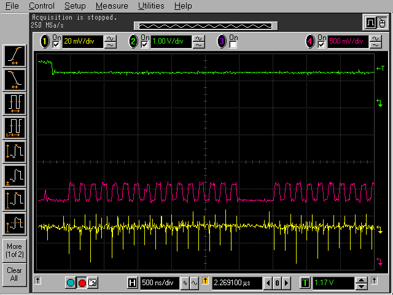Viewport: 393px width, 295px height.
Task: Click the orange delay reference arrow icon
Action: (x=205, y=280)
